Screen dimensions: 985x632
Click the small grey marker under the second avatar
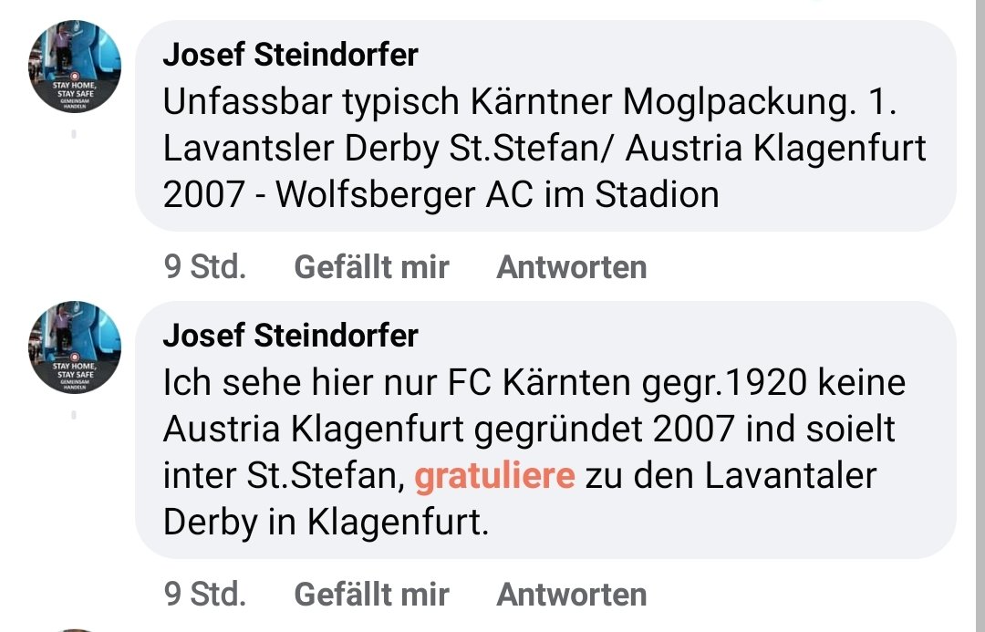[74, 415]
